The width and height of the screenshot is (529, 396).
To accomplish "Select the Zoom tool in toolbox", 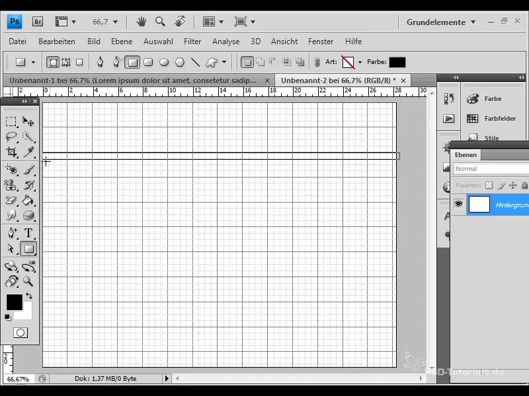I will [x=28, y=282].
